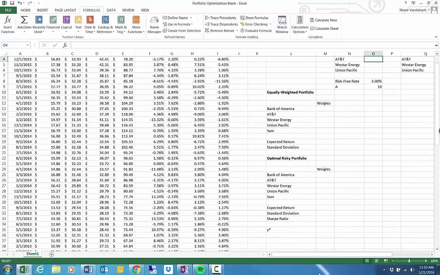Expand the Use in Formula dropdown

192,24
